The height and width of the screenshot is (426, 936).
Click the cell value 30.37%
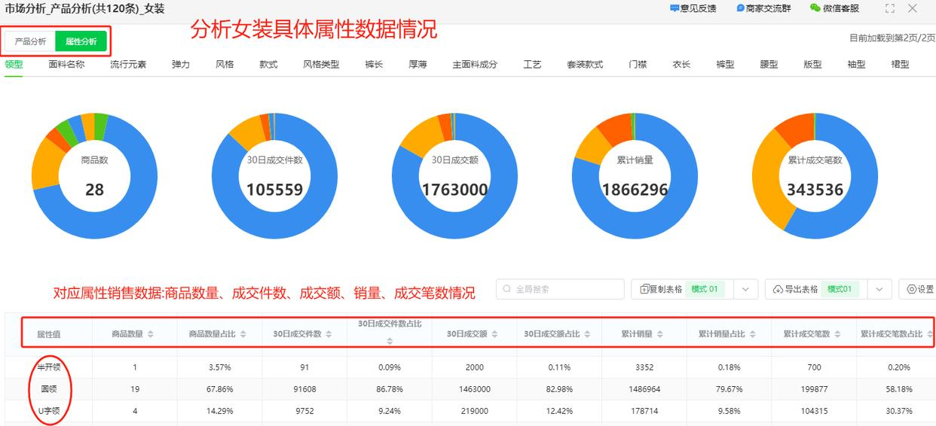898,411
